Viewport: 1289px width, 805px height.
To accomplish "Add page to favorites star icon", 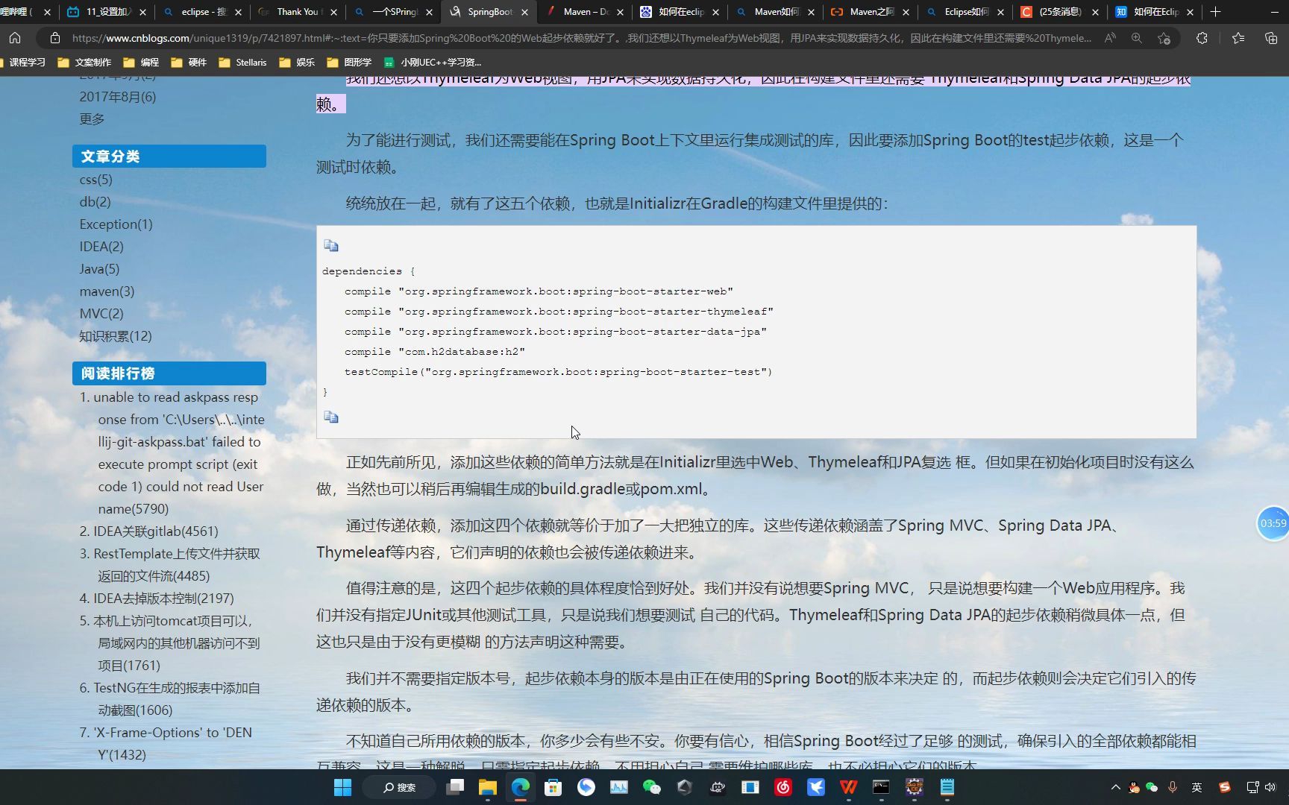I will (1164, 38).
